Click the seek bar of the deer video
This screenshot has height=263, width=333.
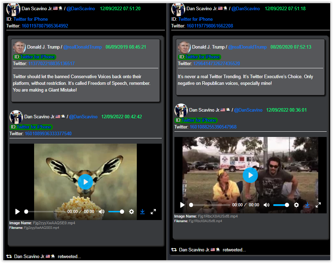click(45, 212)
